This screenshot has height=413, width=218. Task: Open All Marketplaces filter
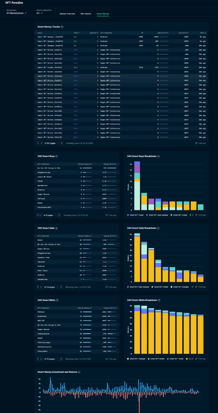click(15, 13)
